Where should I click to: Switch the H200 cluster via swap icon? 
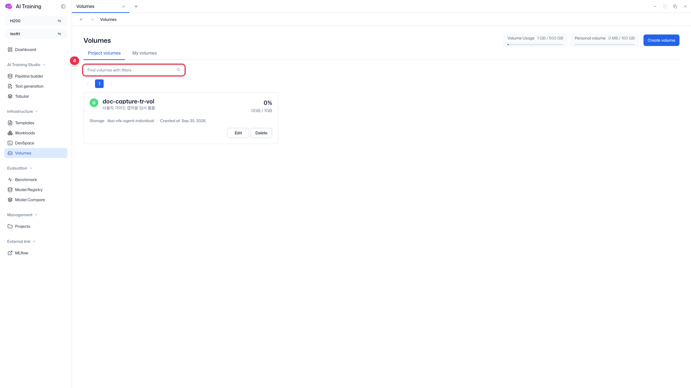click(x=59, y=21)
